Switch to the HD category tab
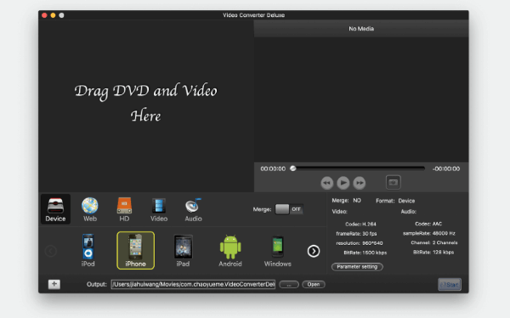Screen dimensions: 510x318 [124, 210]
